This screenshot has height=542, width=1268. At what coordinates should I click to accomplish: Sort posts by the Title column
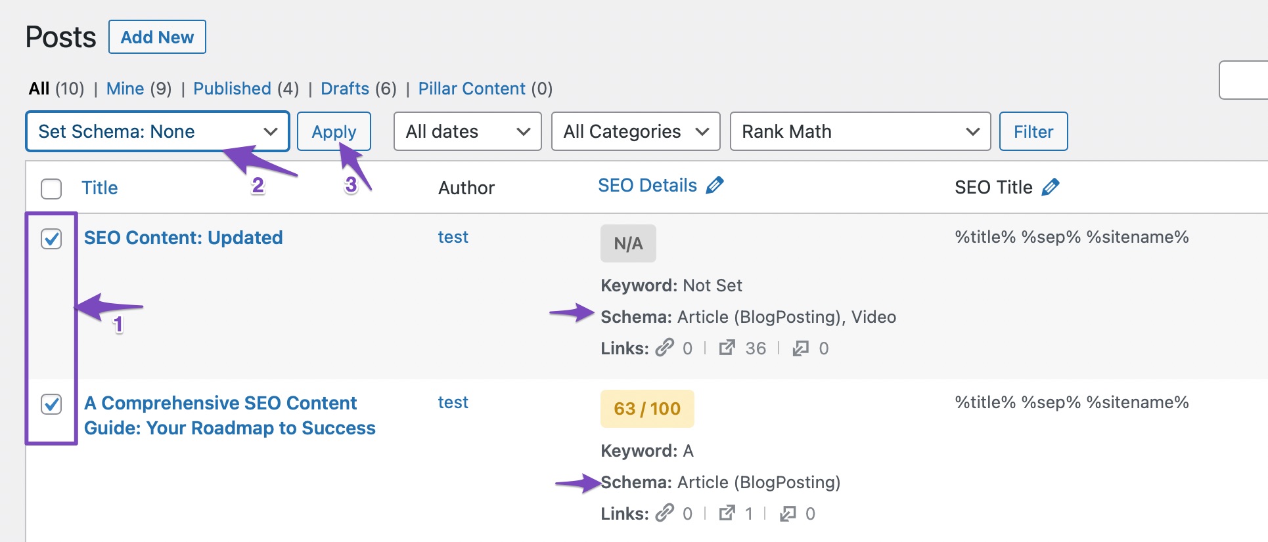point(100,188)
